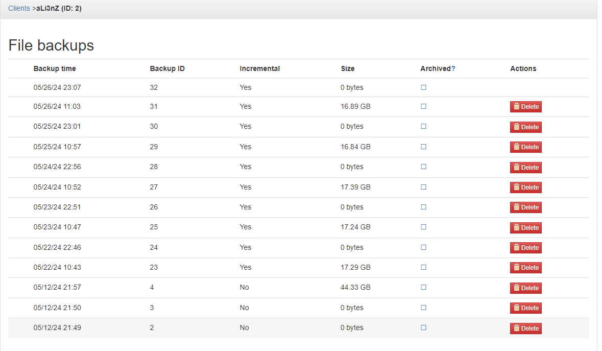Click the aLi3nZ (ID: 2) breadcrumb text

click(59, 9)
